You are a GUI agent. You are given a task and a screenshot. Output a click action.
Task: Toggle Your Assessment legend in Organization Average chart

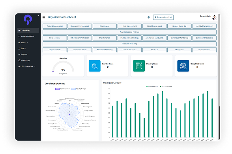tap(166, 87)
